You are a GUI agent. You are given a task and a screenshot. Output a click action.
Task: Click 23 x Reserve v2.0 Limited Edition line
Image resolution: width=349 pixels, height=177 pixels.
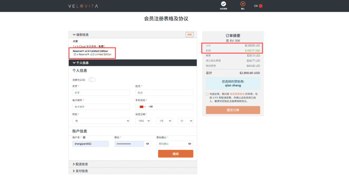coord(92,54)
